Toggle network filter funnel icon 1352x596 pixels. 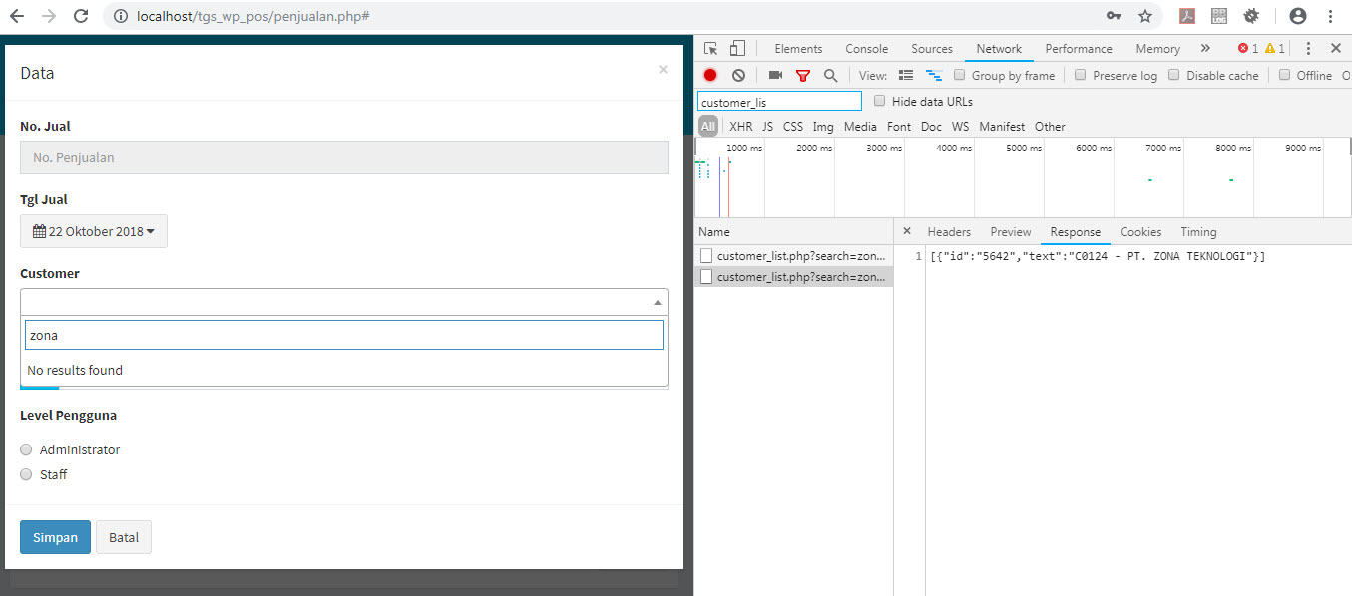pos(803,75)
